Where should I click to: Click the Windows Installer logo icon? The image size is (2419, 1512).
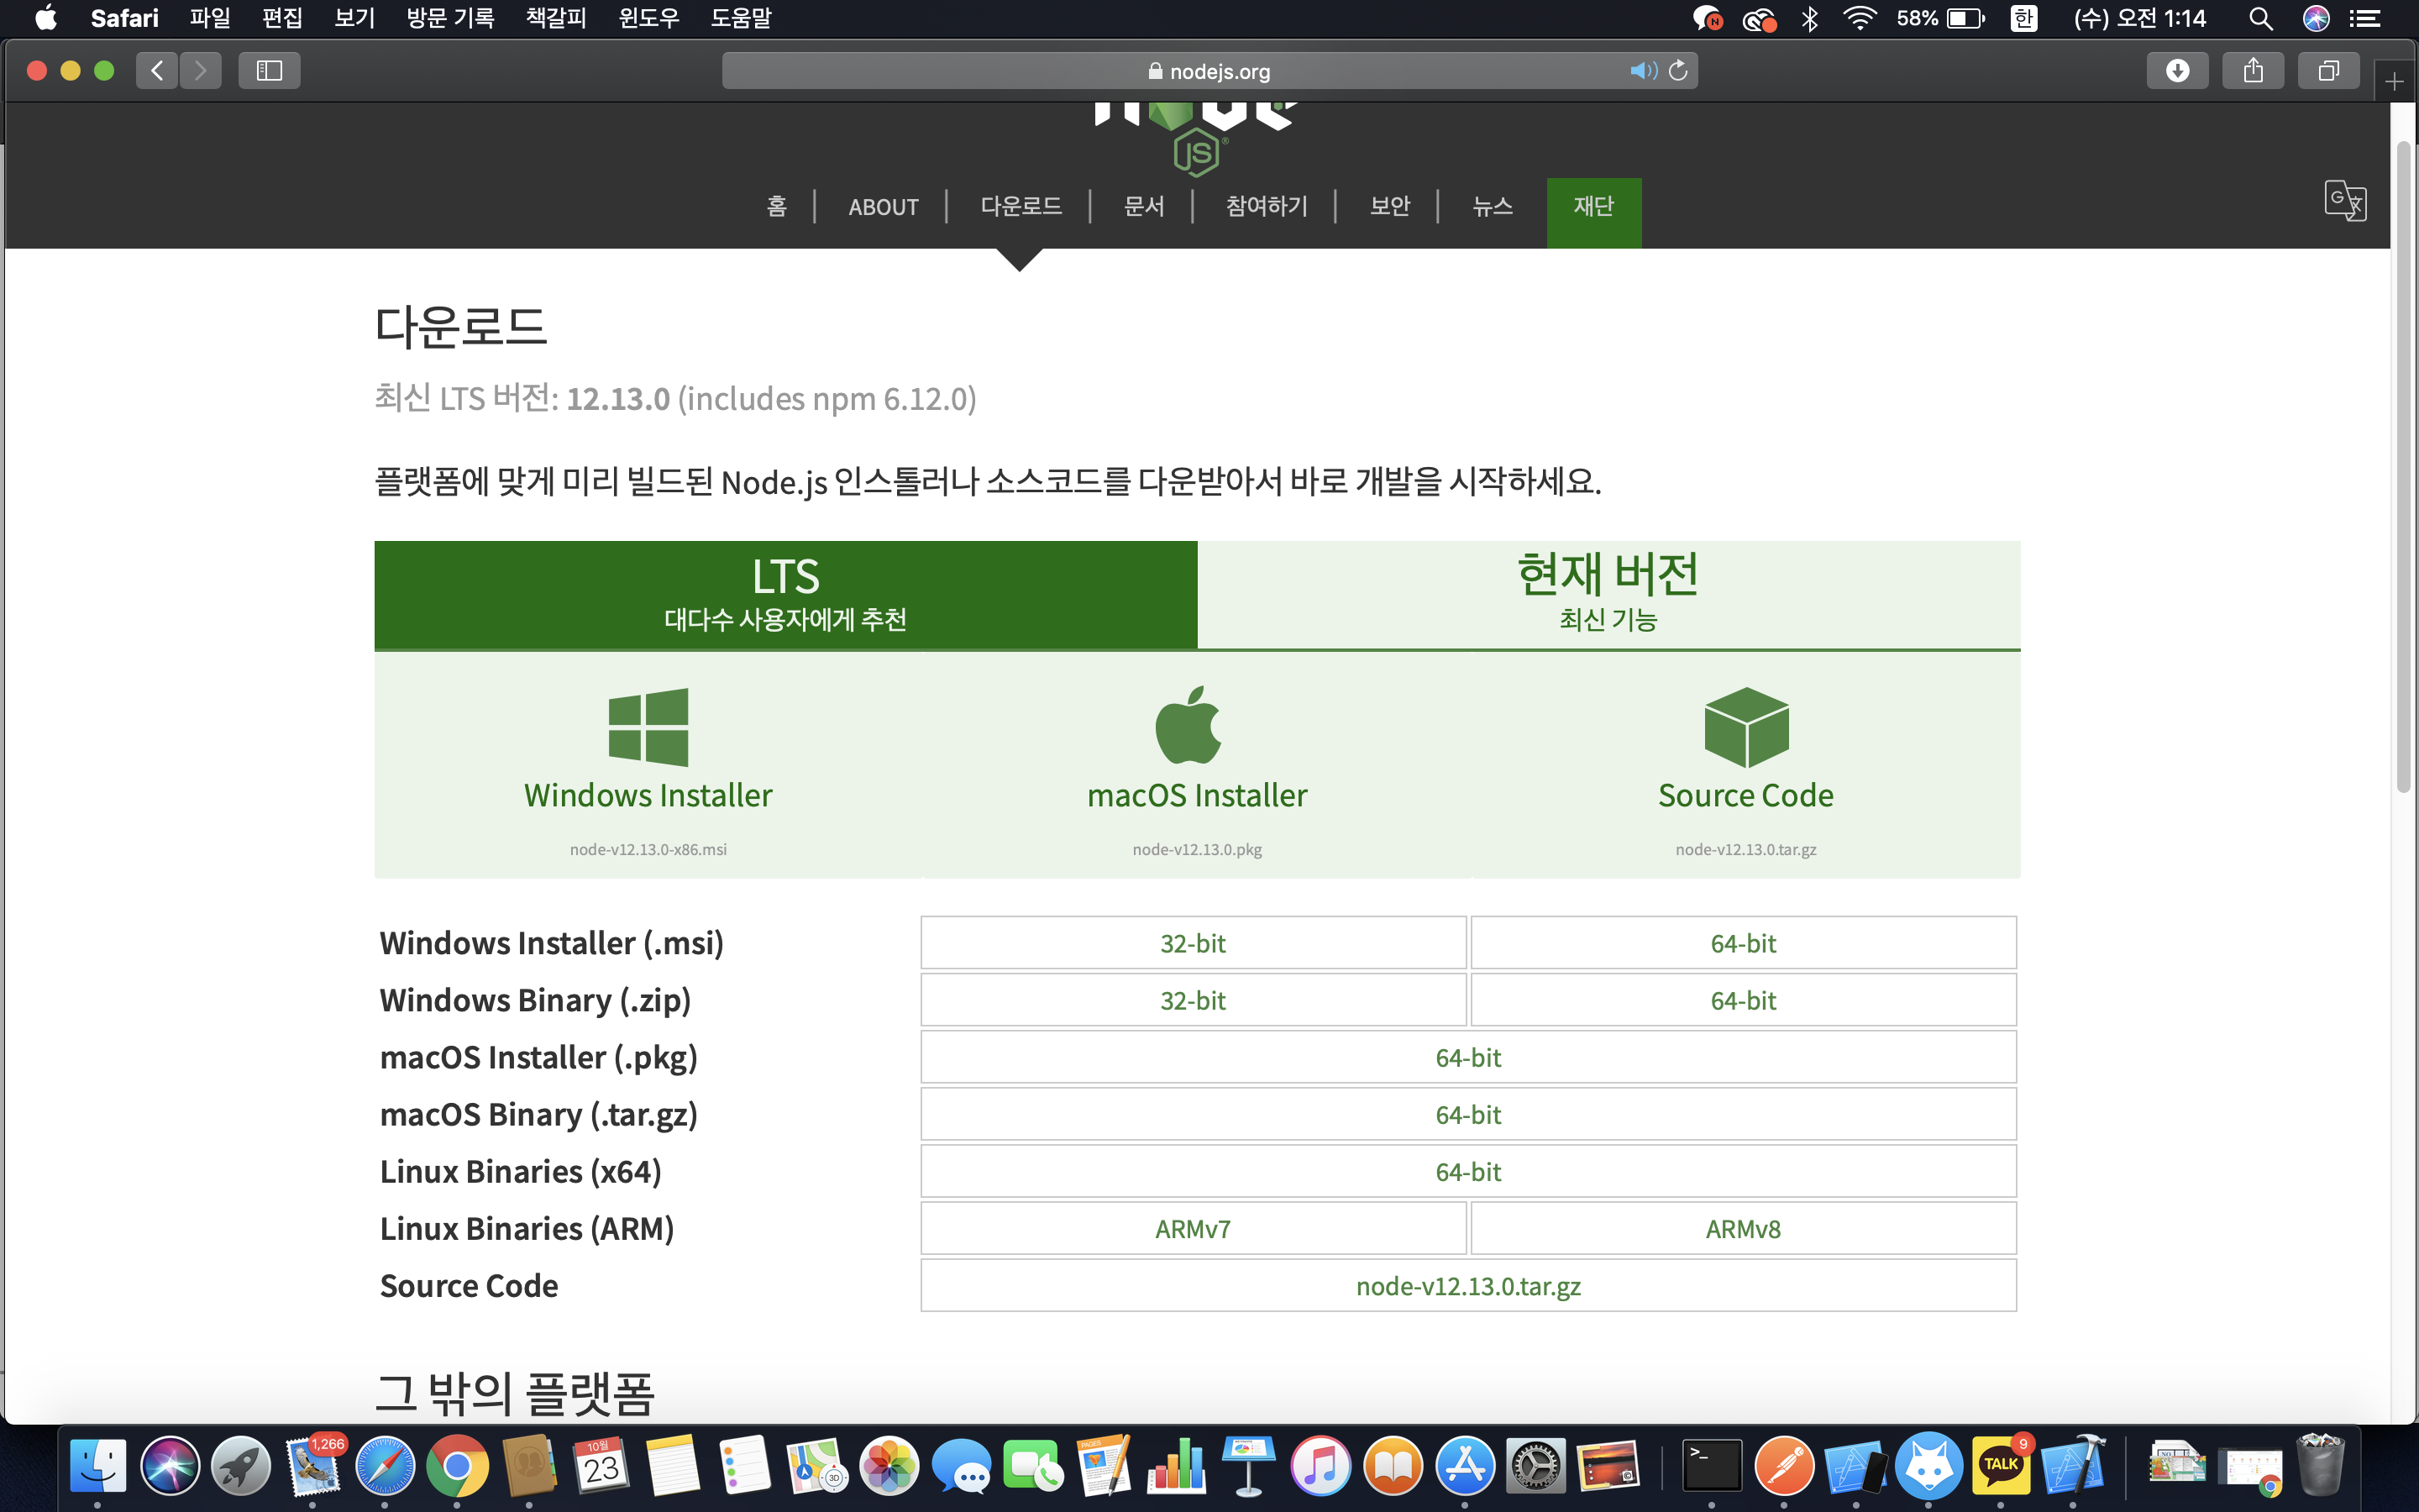648,727
